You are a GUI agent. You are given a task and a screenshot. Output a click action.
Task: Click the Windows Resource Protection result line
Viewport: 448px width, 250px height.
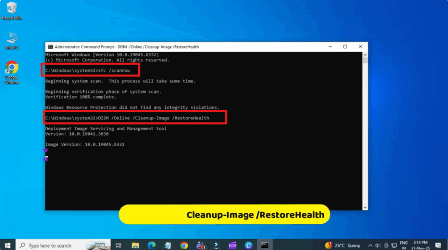132,108
